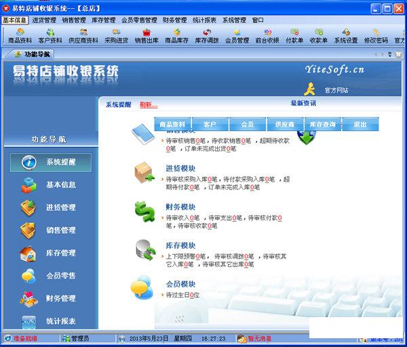The height and width of the screenshot is (347, 407).
Task: Open 销售管理 in the navigation sidebar
Action: (49, 230)
